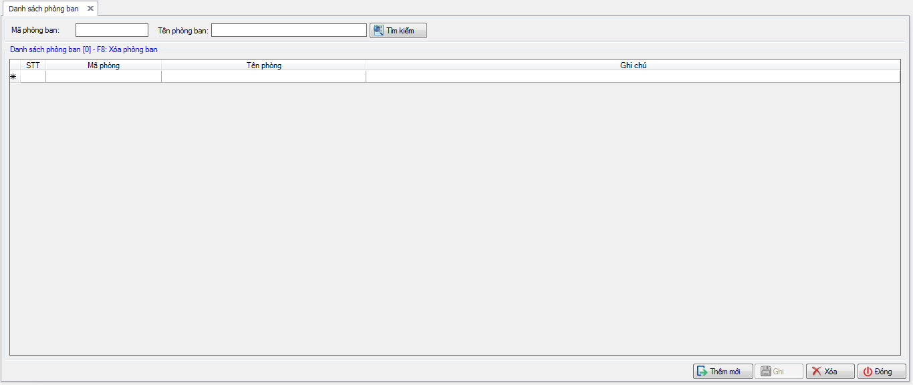Click the Ghi chú column header

[x=632, y=65]
